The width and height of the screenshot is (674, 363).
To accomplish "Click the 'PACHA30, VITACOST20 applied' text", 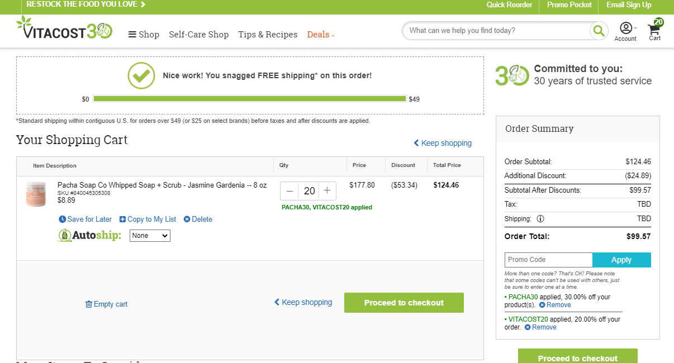I will (327, 207).
